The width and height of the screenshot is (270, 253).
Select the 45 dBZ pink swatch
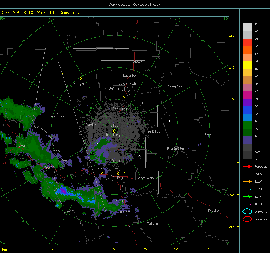click(x=247, y=87)
